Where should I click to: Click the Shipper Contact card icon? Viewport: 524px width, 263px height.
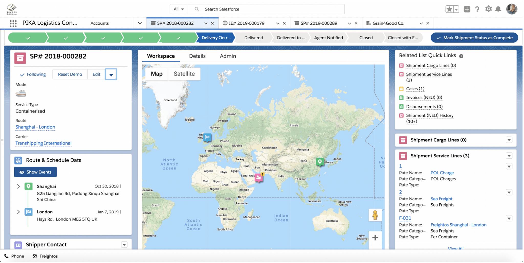(18, 245)
